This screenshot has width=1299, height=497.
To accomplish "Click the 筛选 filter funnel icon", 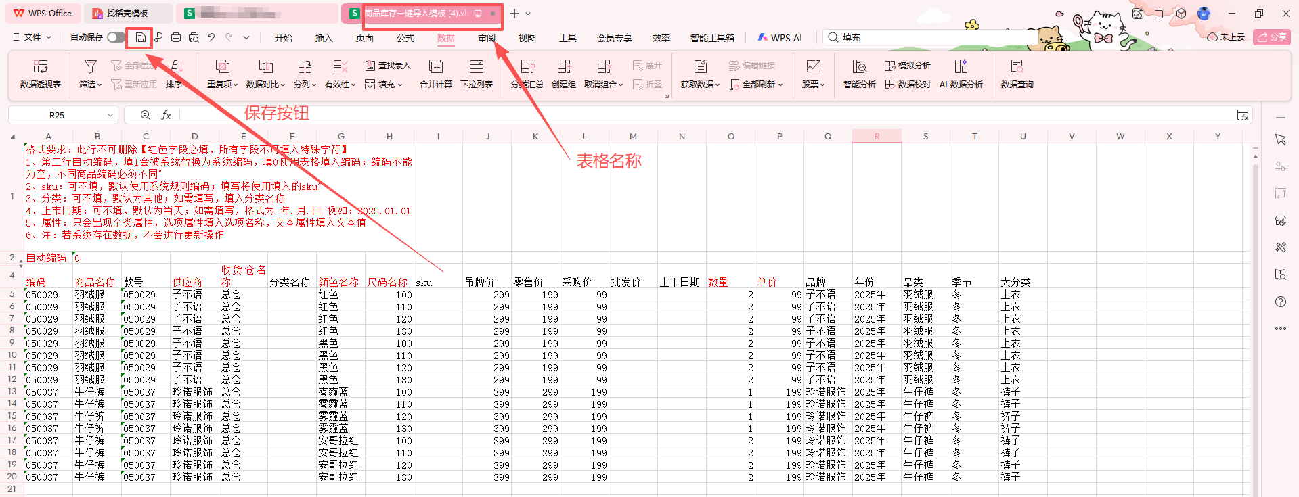I will click(90, 66).
